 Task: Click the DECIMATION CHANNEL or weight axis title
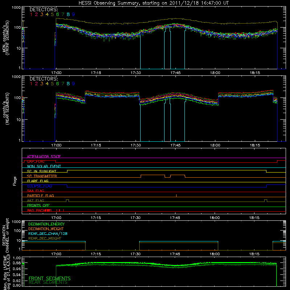pyautogui.click(x=5, y=235)
